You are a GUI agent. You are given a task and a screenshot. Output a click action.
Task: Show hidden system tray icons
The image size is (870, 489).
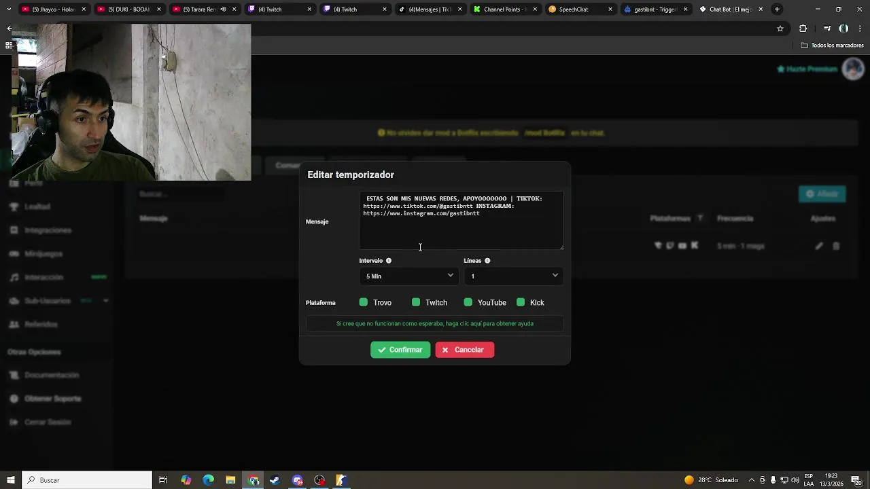pyautogui.click(x=751, y=480)
